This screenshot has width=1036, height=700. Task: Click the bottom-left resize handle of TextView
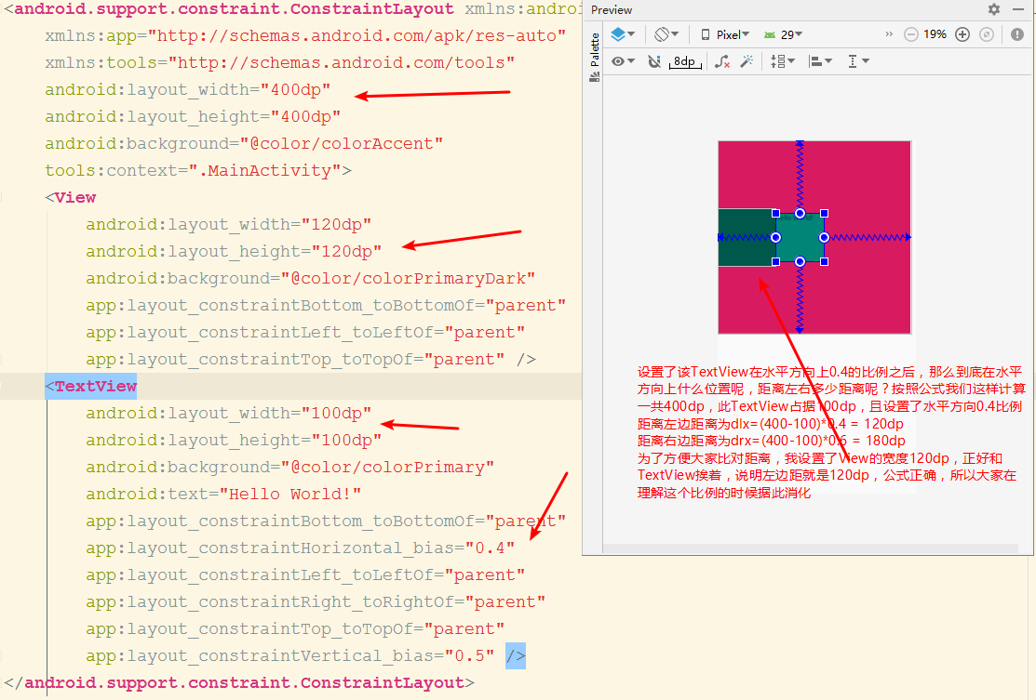[x=776, y=262]
